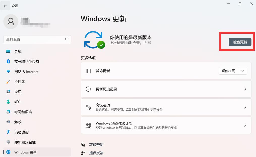Click the Windows 更新 page title

(x=103, y=19)
